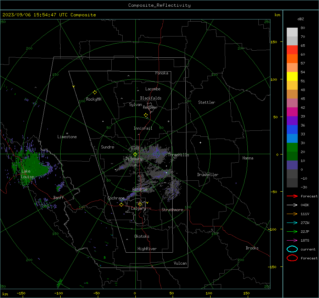Click the blue swatch between 36 and 33

click(x=292, y=130)
